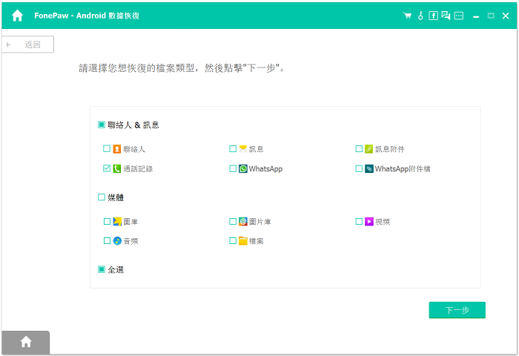
Task: Check the 訊息附件 checkbox
Action: pos(359,148)
